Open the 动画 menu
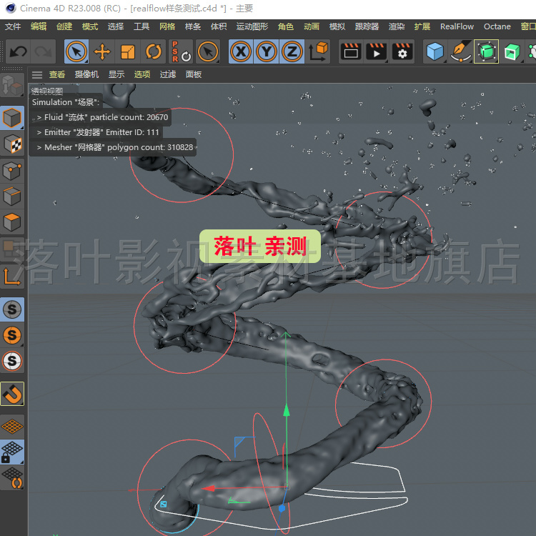This screenshot has width=536, height=536. [312, 26]
